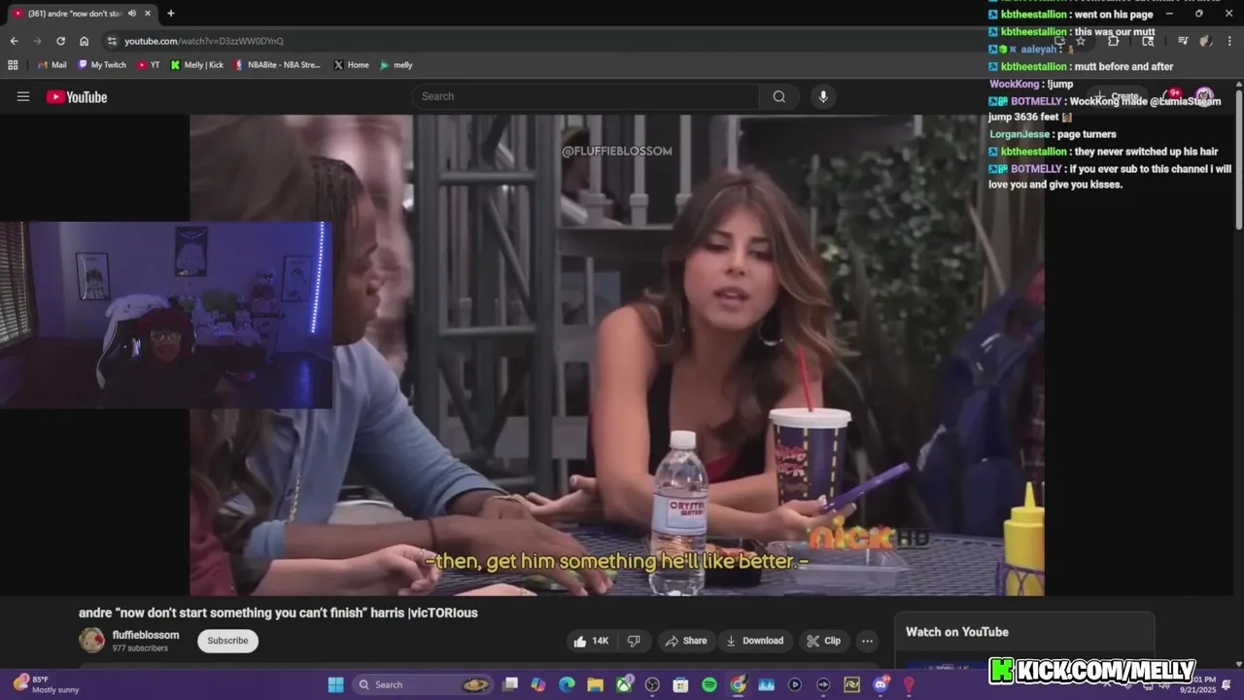This screenshot has height=700, width=1244.
Task: Open the My Twitch bookmark
Action: (x=102, y=65)
